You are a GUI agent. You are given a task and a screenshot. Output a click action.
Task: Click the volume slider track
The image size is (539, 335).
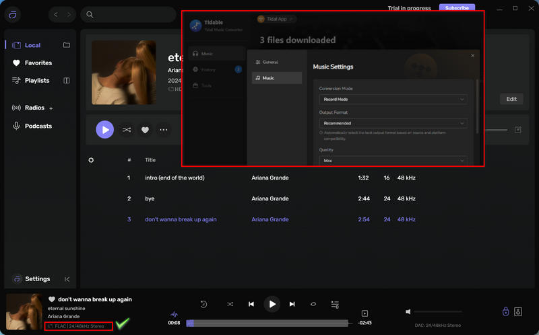click(438, 311)
